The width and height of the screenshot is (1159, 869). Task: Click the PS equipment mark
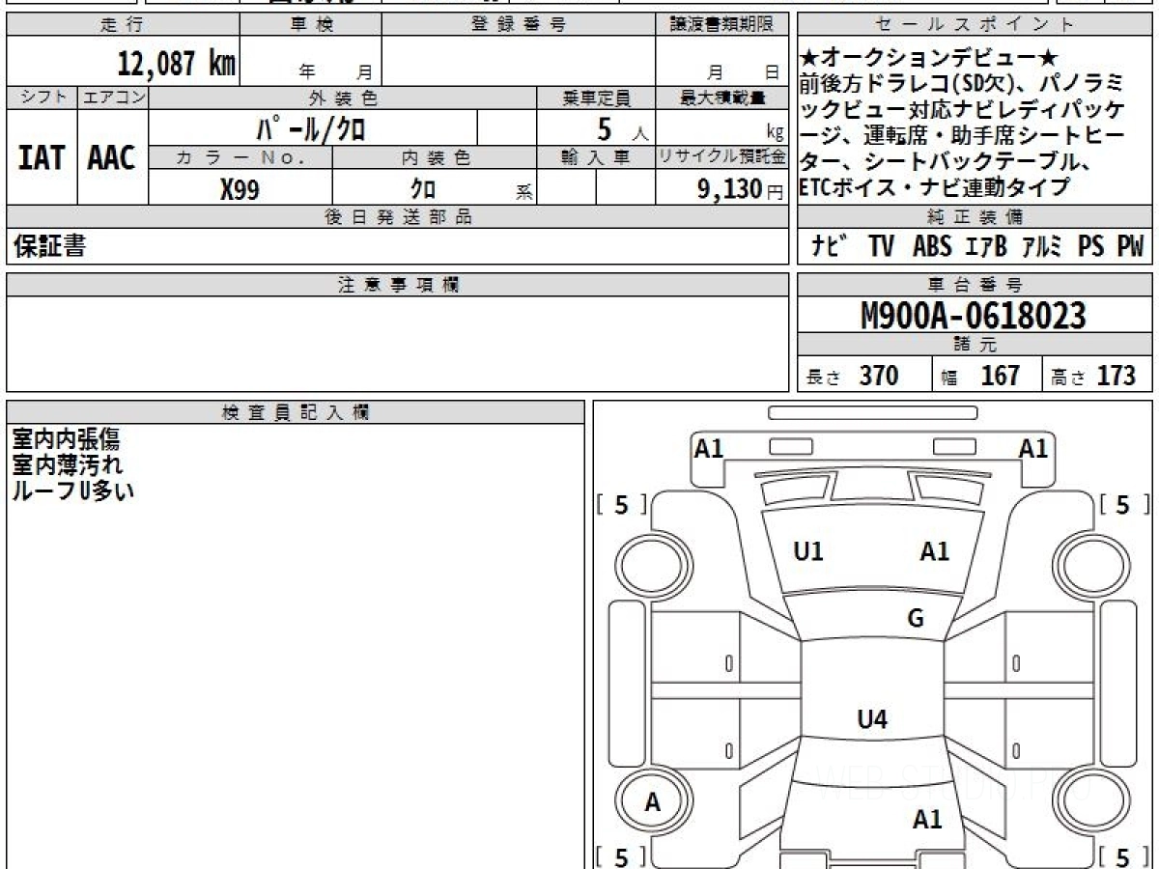pyautogui.click(x=1091, y=247)
